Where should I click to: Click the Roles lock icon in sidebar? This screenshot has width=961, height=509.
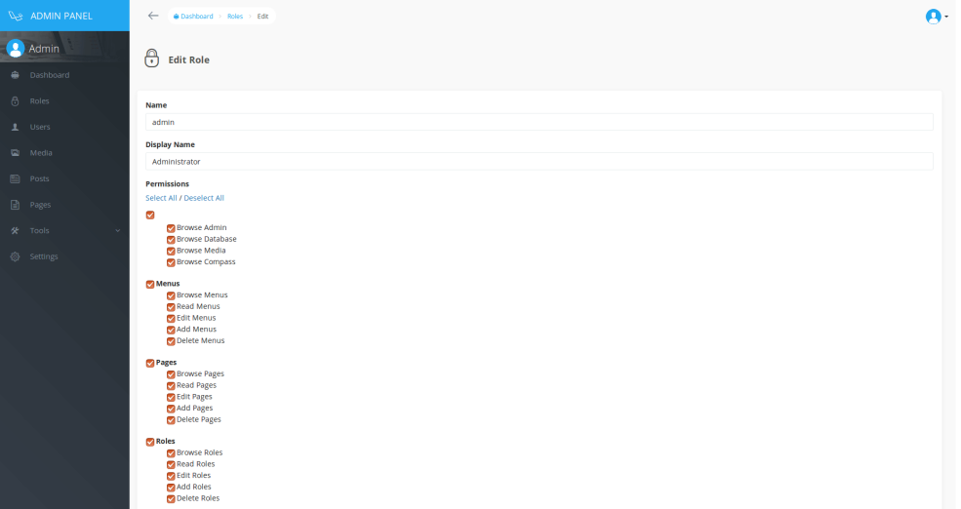[x=16, y=101]
